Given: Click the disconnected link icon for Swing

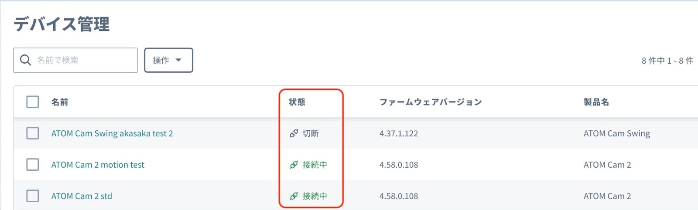Looking at the screenshot, I should coord(294,133).
